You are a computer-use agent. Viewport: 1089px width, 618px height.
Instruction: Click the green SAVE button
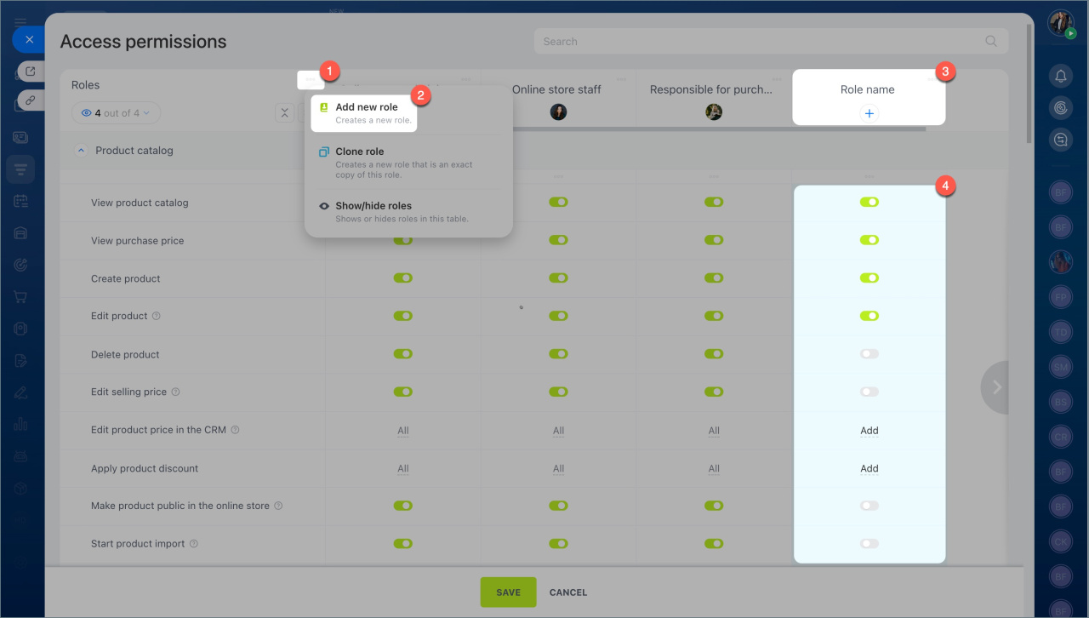coord(508,592)
